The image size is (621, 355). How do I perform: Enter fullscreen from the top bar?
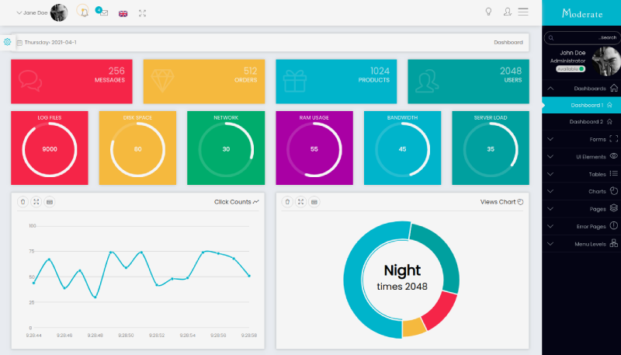click(142, 13)
